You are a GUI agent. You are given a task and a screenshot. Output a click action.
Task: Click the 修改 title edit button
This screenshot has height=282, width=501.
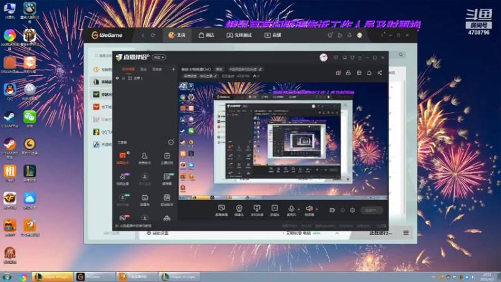tap(219, 69)
